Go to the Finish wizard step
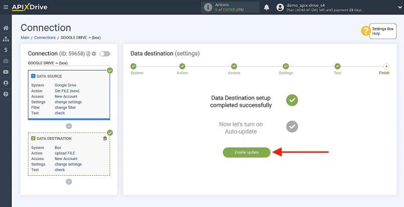 [386, 67]
